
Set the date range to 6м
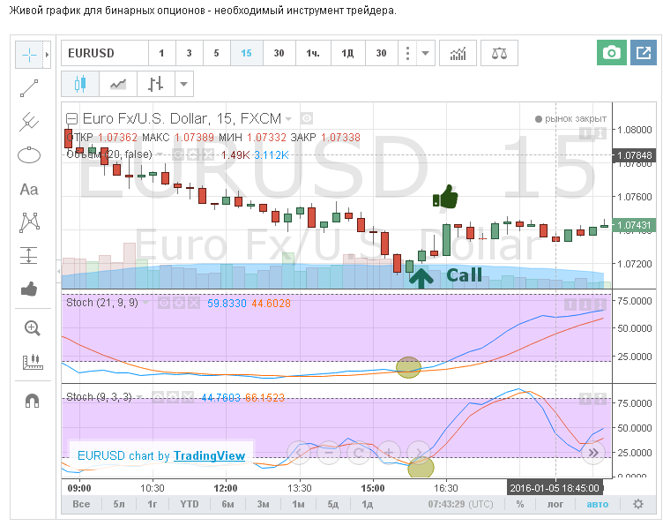[227, 504]
